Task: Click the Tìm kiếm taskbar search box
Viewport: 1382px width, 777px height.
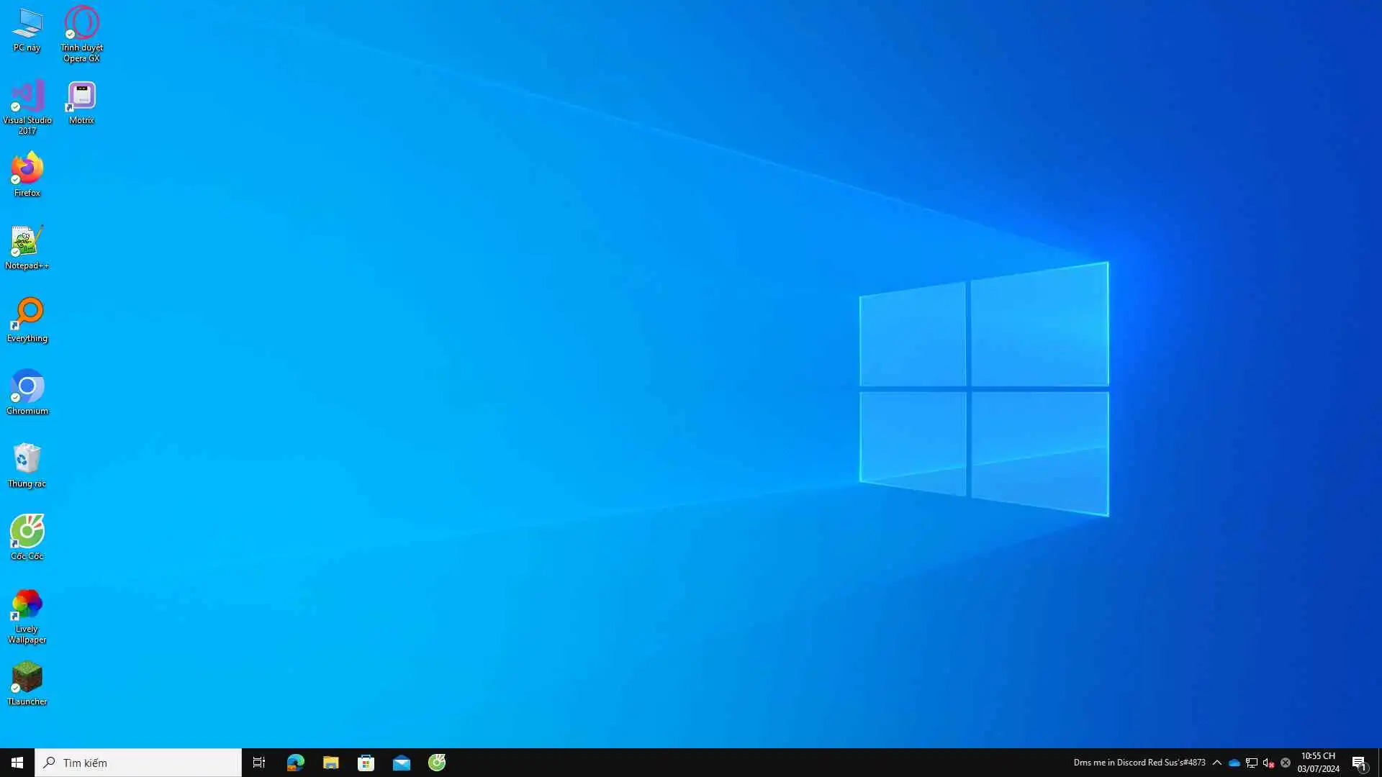Action: pyautogui.click(x=138, y=763)
